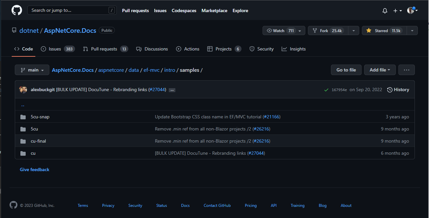Open Marketplace in top navigation
The width and height of the screenshot is (429, 218).
click(x=214, y=10)
